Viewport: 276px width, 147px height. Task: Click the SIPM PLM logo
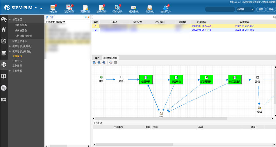tap(18, 8)
